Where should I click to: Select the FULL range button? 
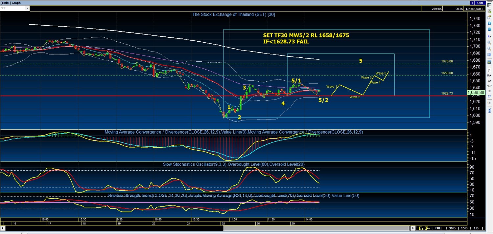[x=438, y=228]
